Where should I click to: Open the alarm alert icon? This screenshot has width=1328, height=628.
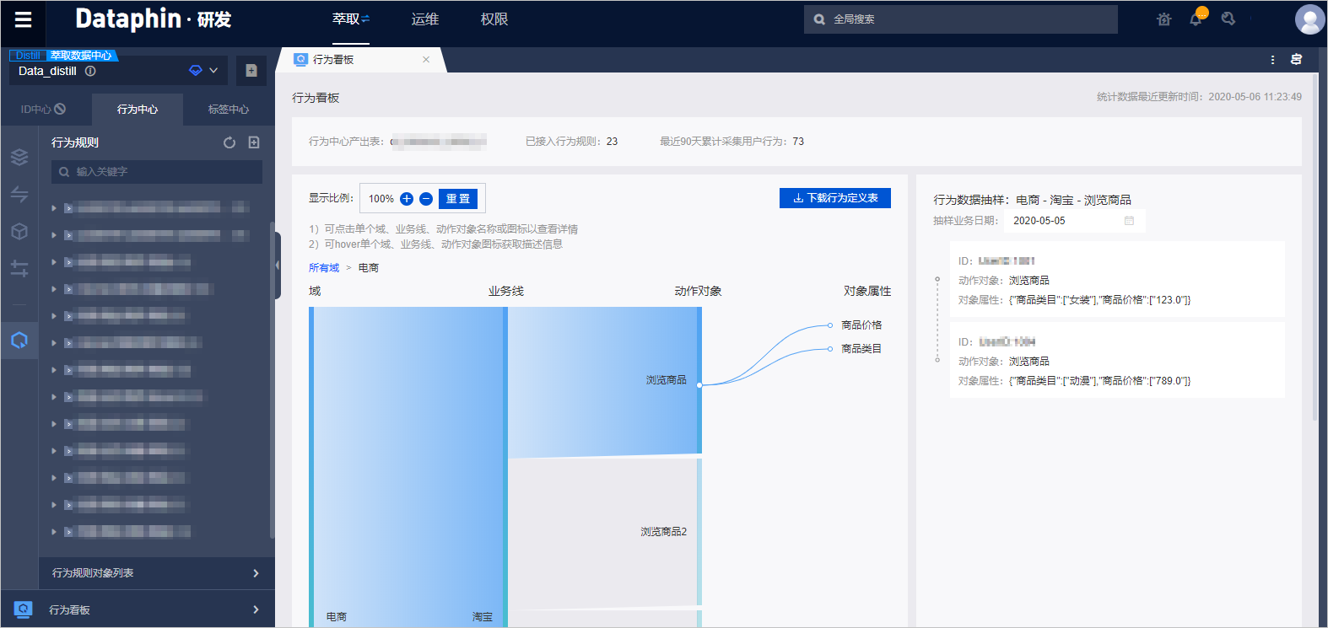click(1164, 19)
